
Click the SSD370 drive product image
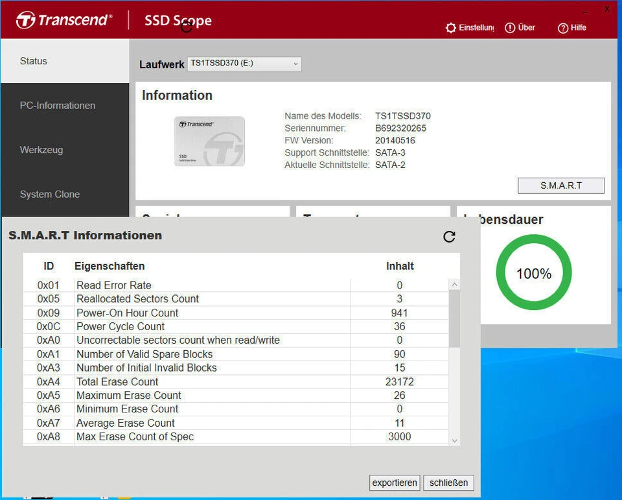(x=211, y=141)
